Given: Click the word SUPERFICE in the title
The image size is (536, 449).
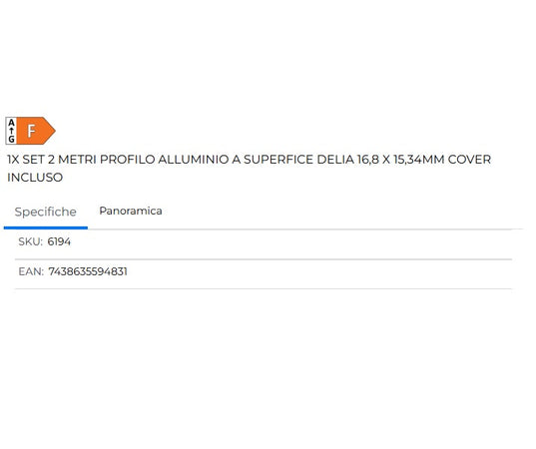Looking at the screenshot, I should pos(278,160).
